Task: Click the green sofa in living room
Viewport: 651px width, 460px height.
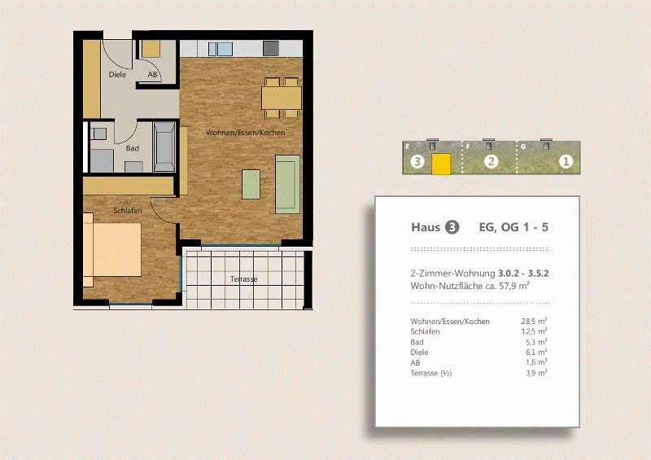Action: 287,183
